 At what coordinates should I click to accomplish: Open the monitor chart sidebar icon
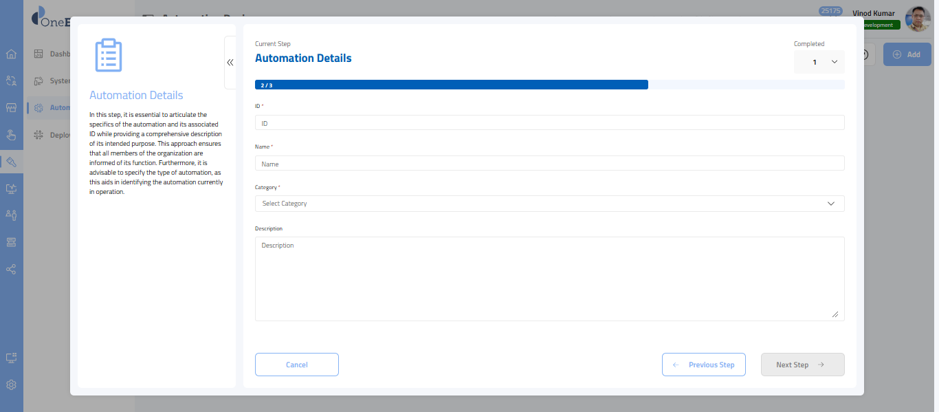[11, 188]
